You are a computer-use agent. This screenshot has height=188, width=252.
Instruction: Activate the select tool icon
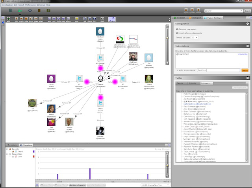point(41,19)
